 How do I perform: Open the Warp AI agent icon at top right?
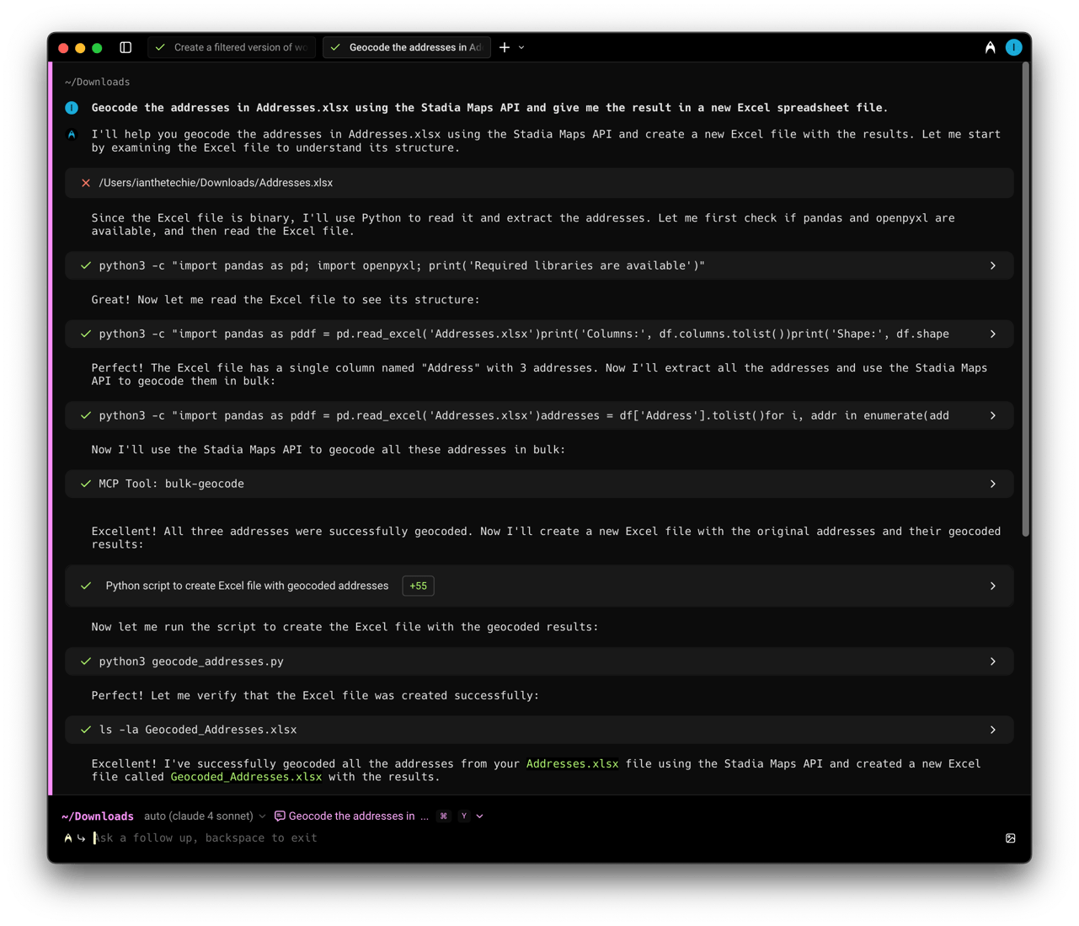(x=991, y=47)
